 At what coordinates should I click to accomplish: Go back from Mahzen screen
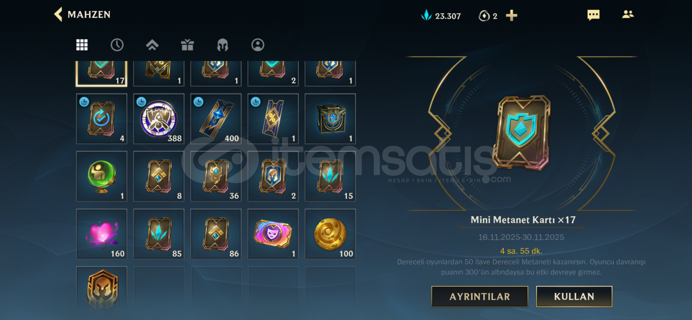click(58, 14)
